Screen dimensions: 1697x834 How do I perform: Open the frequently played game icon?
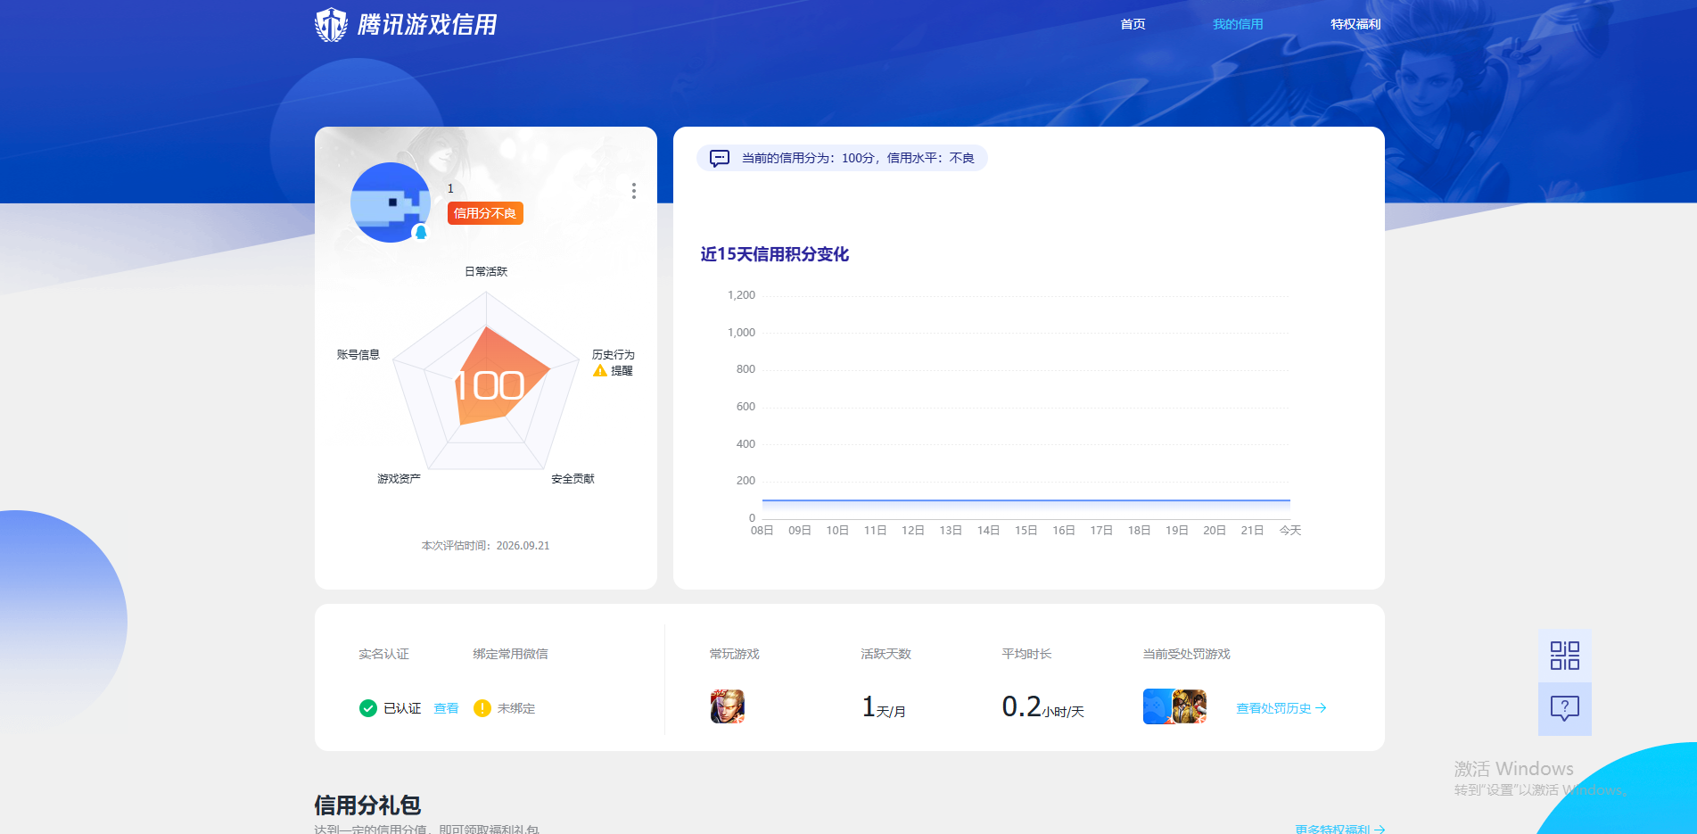click(x=728, y=706)
